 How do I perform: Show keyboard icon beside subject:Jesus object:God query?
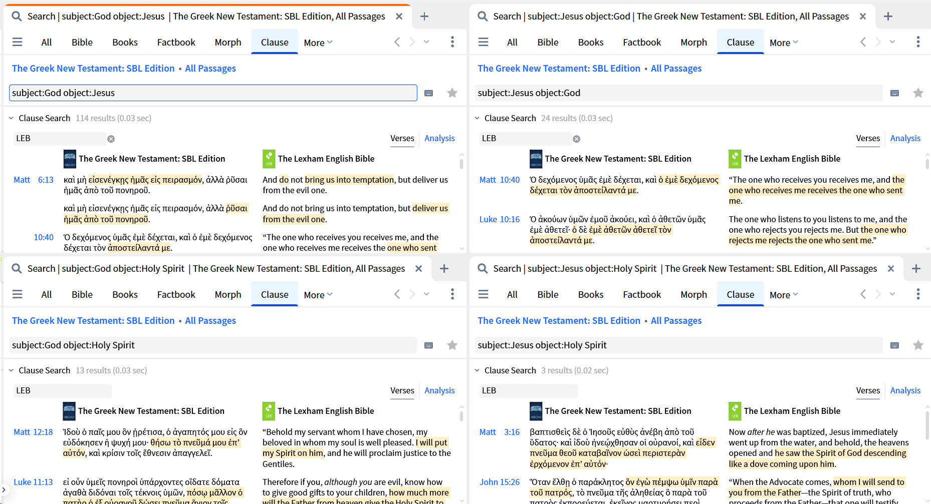895,93
